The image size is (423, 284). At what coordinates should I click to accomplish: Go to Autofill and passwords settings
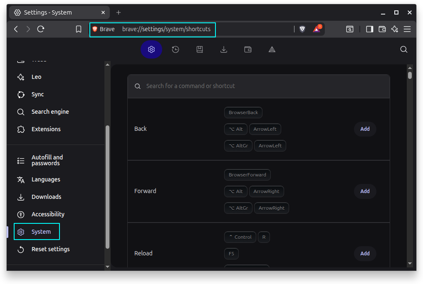(x=47, y=160)
